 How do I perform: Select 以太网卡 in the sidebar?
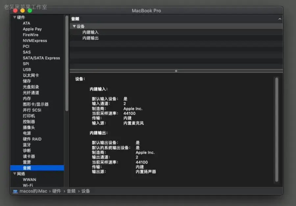pos(31,75)
